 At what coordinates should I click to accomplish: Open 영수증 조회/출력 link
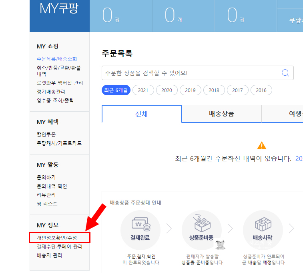(x=55, y=100)
